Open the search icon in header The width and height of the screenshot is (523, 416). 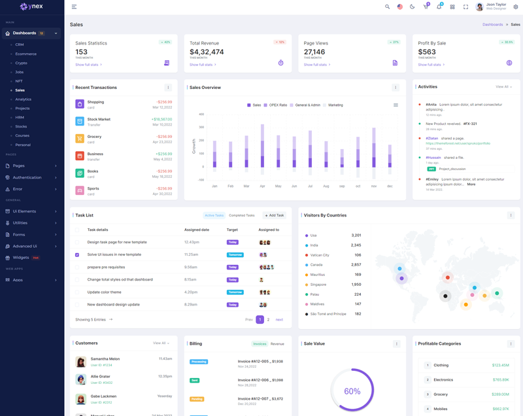coord(387,7)
